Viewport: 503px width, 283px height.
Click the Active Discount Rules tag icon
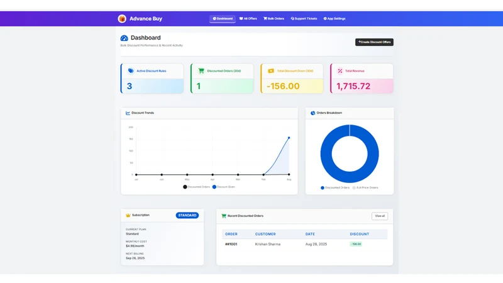coord(131,71)
